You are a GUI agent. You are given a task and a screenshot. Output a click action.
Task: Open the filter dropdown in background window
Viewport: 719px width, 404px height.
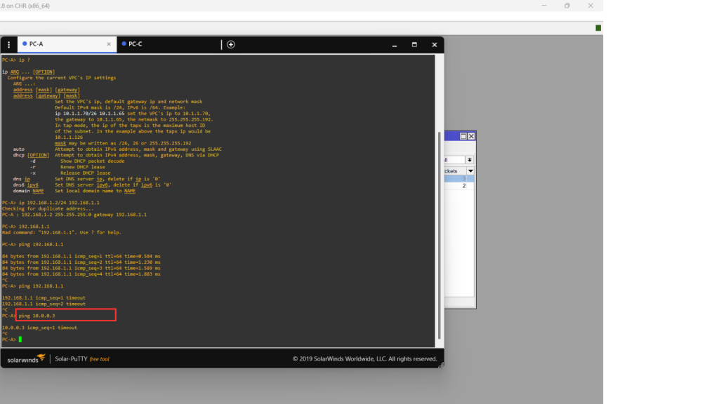pos(469,160)
